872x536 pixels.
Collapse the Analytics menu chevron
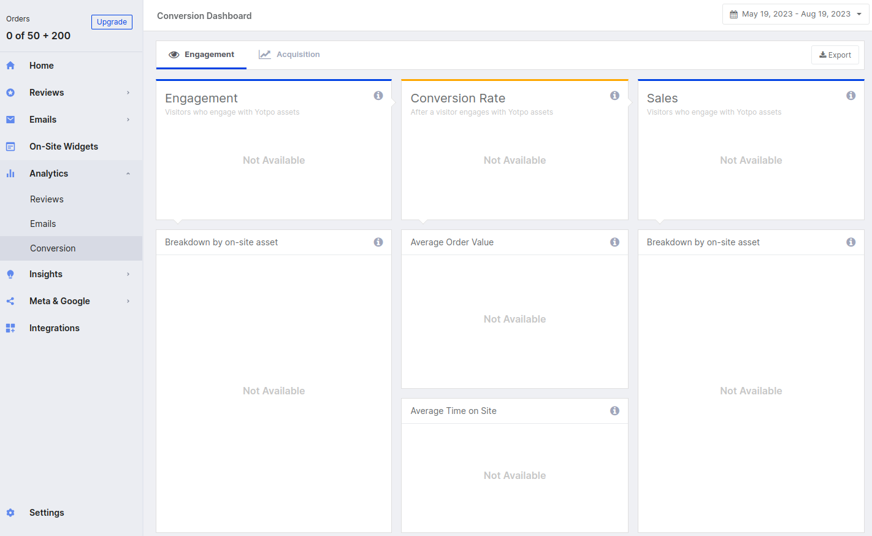tap(128, 174)
